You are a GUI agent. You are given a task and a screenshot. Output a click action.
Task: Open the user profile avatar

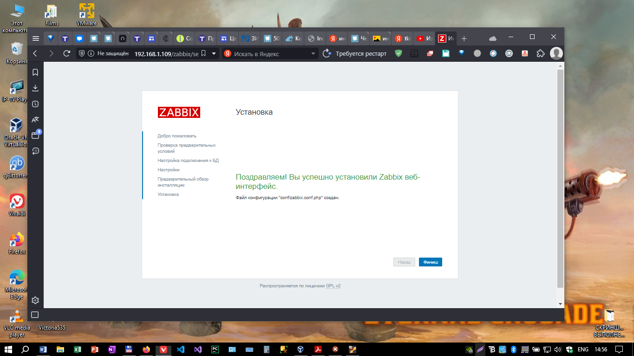(x=556, y=53)
